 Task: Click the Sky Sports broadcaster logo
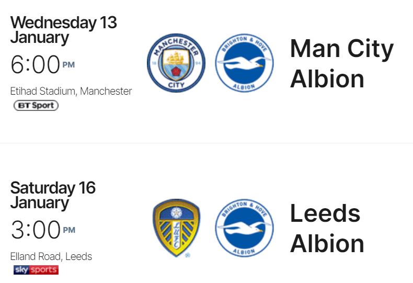pos(36,270)
